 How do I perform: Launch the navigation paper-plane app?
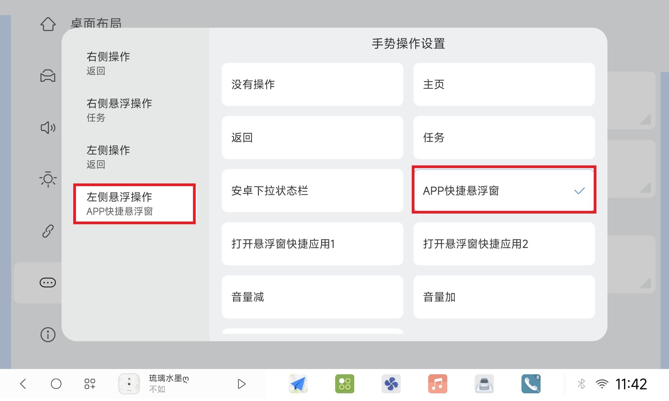click(x=298, y=384)
